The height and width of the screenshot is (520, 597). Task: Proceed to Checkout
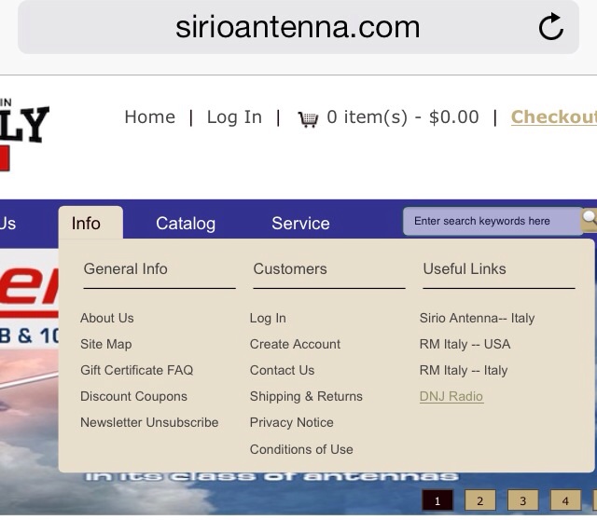pos(553,117)
